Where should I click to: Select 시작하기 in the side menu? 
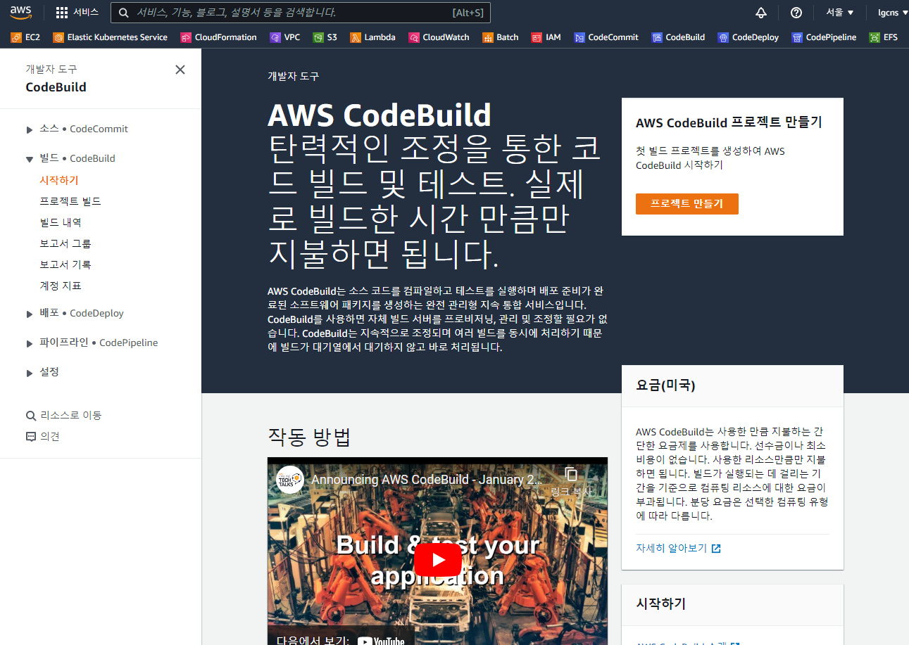pos(59,180)
